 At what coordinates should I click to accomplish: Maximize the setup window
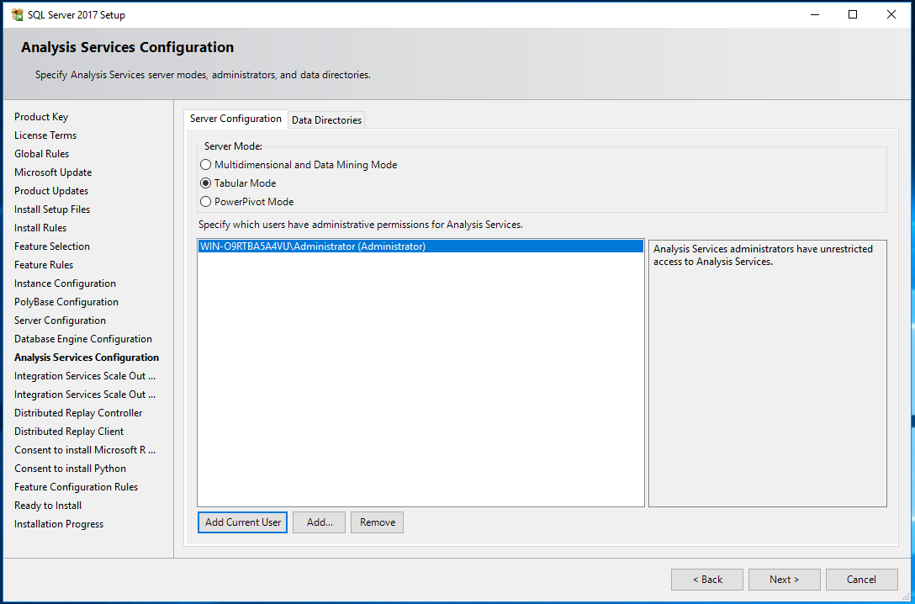coord(853,14)
